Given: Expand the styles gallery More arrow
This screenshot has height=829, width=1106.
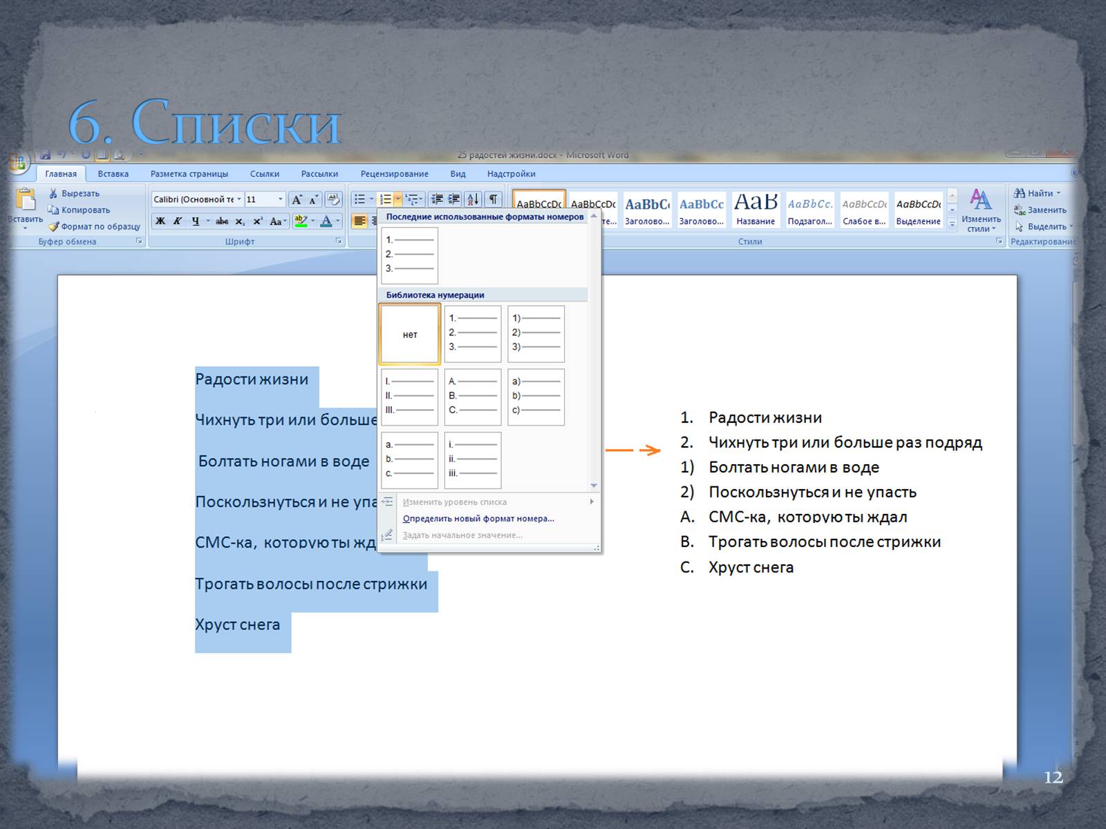Looking at the screenshot, I should tap(953, 224).
